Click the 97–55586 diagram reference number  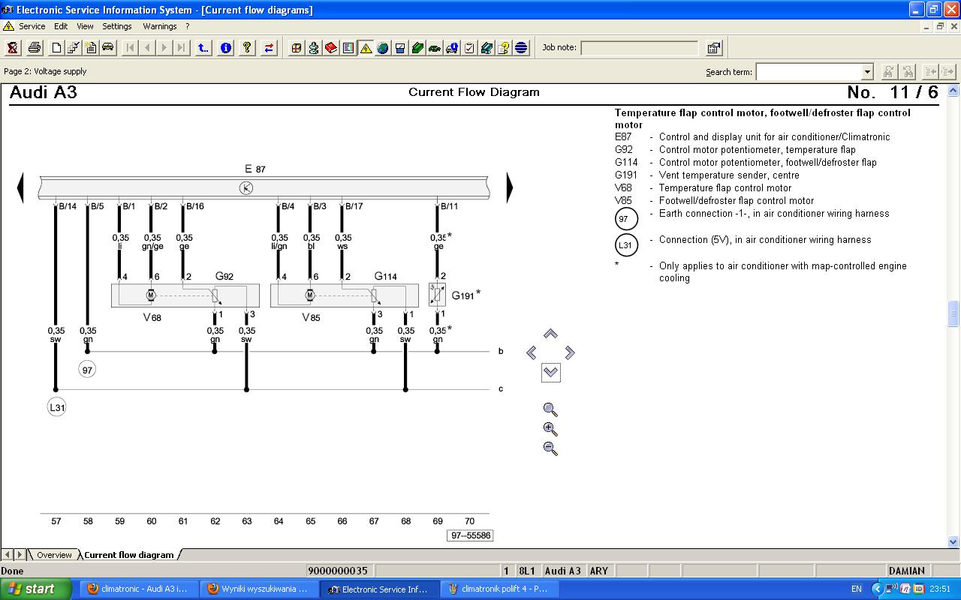click(471, 535)
